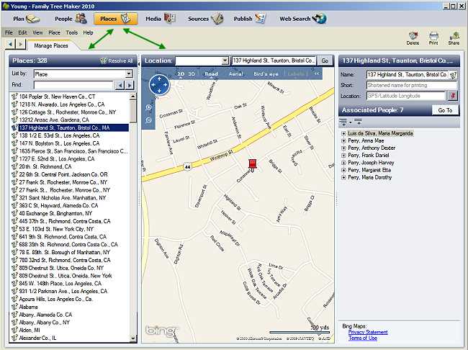
Task: Expand Perry, Anna Mae
Action: (x=343, y=141)
